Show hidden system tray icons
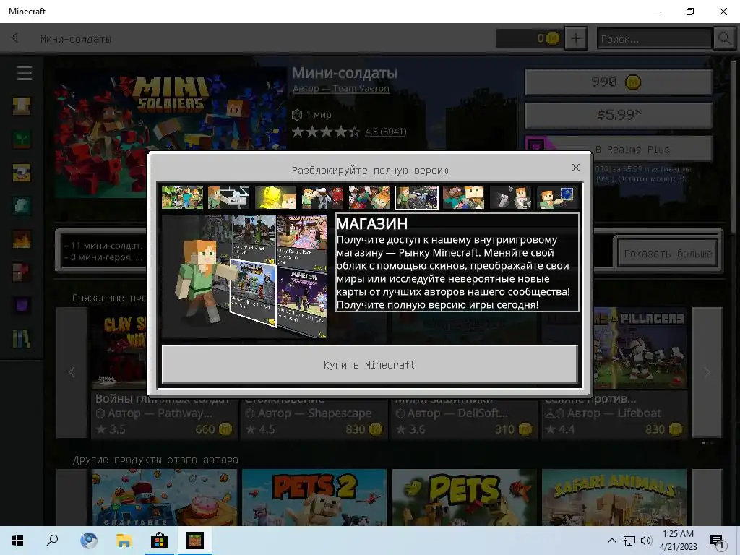 [611, 541]
